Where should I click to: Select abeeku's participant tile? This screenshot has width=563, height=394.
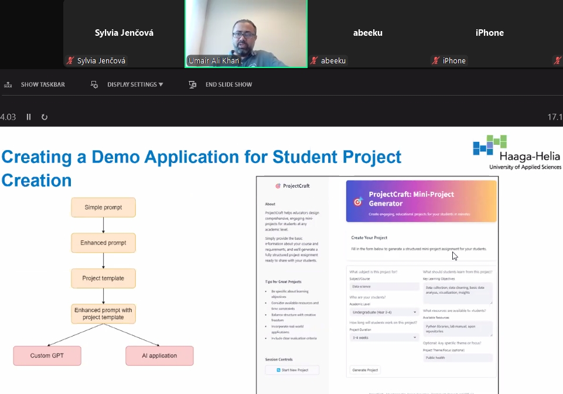368,34
